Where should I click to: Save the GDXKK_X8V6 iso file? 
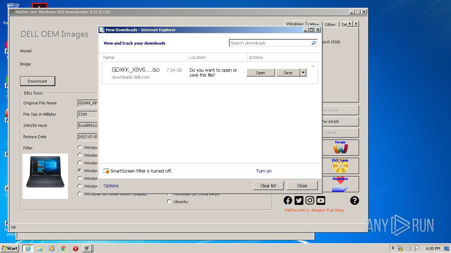pyautogui.click(x=288, y=73)
